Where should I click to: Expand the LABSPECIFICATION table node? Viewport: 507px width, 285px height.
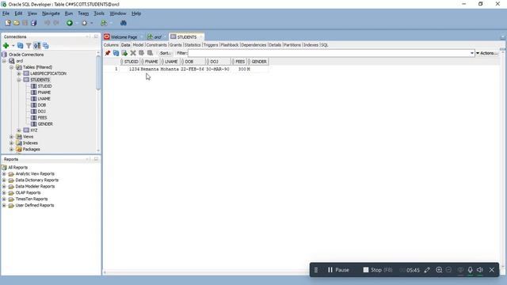click(x=19, y=74)
